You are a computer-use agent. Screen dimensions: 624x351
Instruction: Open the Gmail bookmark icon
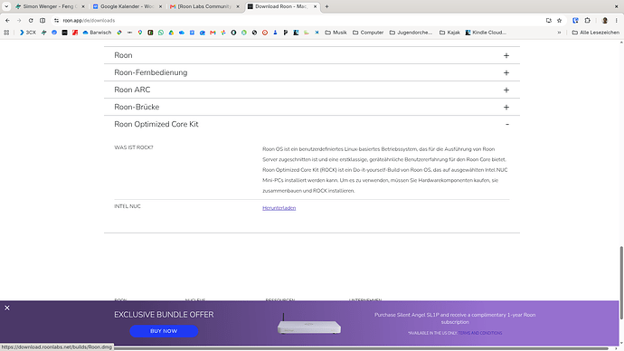(x=213, y=33)
